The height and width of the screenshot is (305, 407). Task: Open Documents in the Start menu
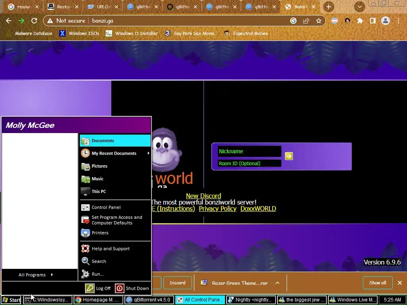click(x=115, y=141)
